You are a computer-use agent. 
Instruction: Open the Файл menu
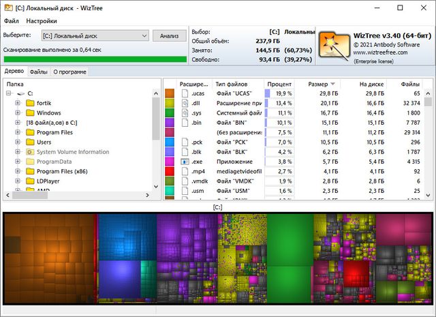click(11, 21)
